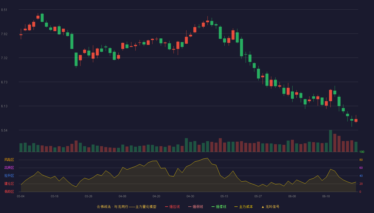The height and width of the screenshot is (213, 374).
Task: Toggle the 龙吟信号 series label
Action: (x=272, y=207)
